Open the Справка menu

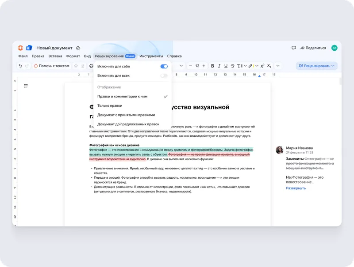pyautogui.click(x=174, y=56)
